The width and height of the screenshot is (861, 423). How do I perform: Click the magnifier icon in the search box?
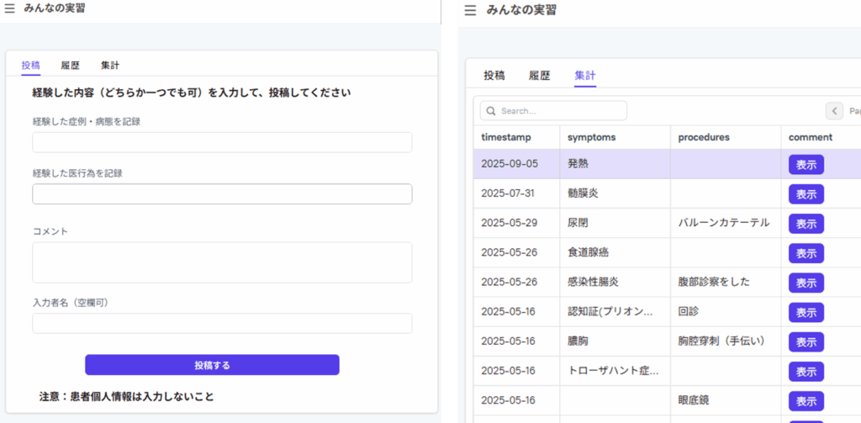490,111
